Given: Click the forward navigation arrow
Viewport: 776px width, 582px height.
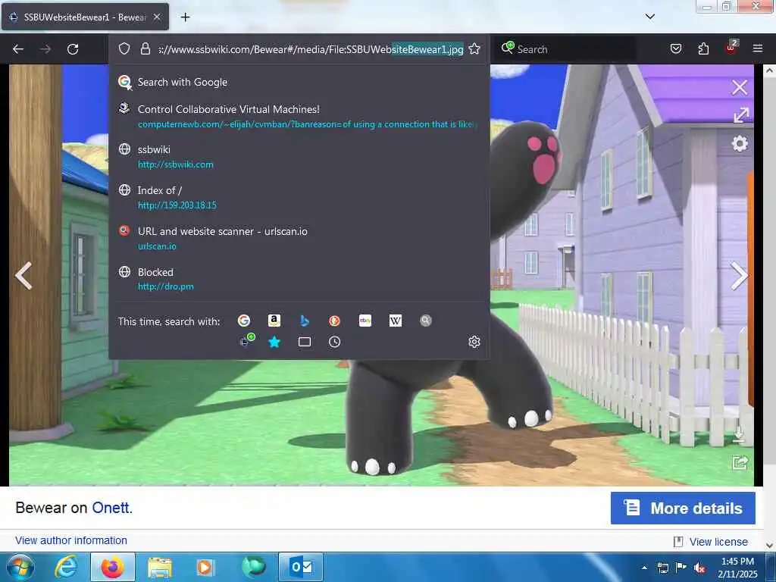Looking at the screenshot, I should (45, 49).
